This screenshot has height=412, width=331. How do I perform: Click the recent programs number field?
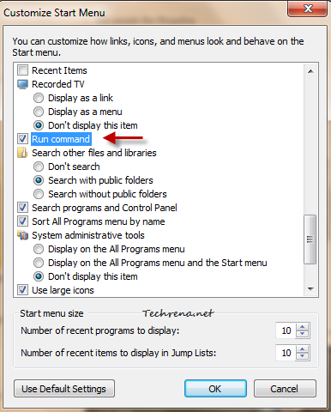286,330
